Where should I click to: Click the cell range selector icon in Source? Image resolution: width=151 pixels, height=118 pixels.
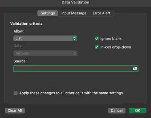135,68
